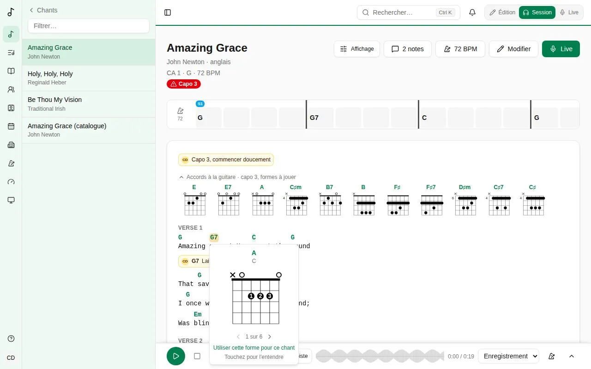Open the building icon in the sidebar
Screen dimensions: 591x369
pos(11,145)
